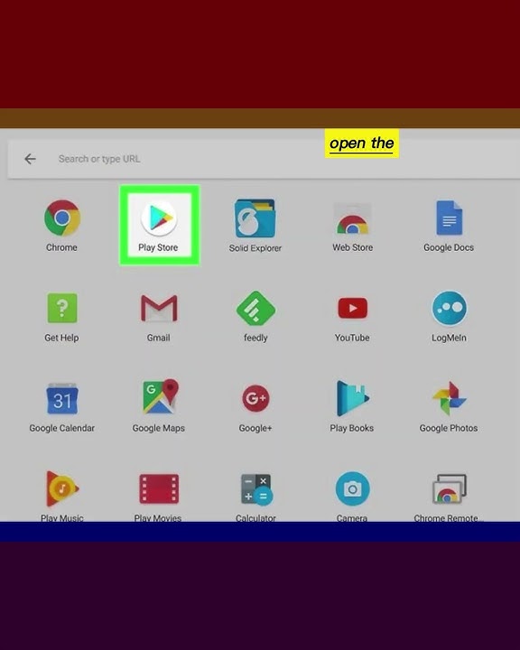Launch Google Maps

click(161, 396)
